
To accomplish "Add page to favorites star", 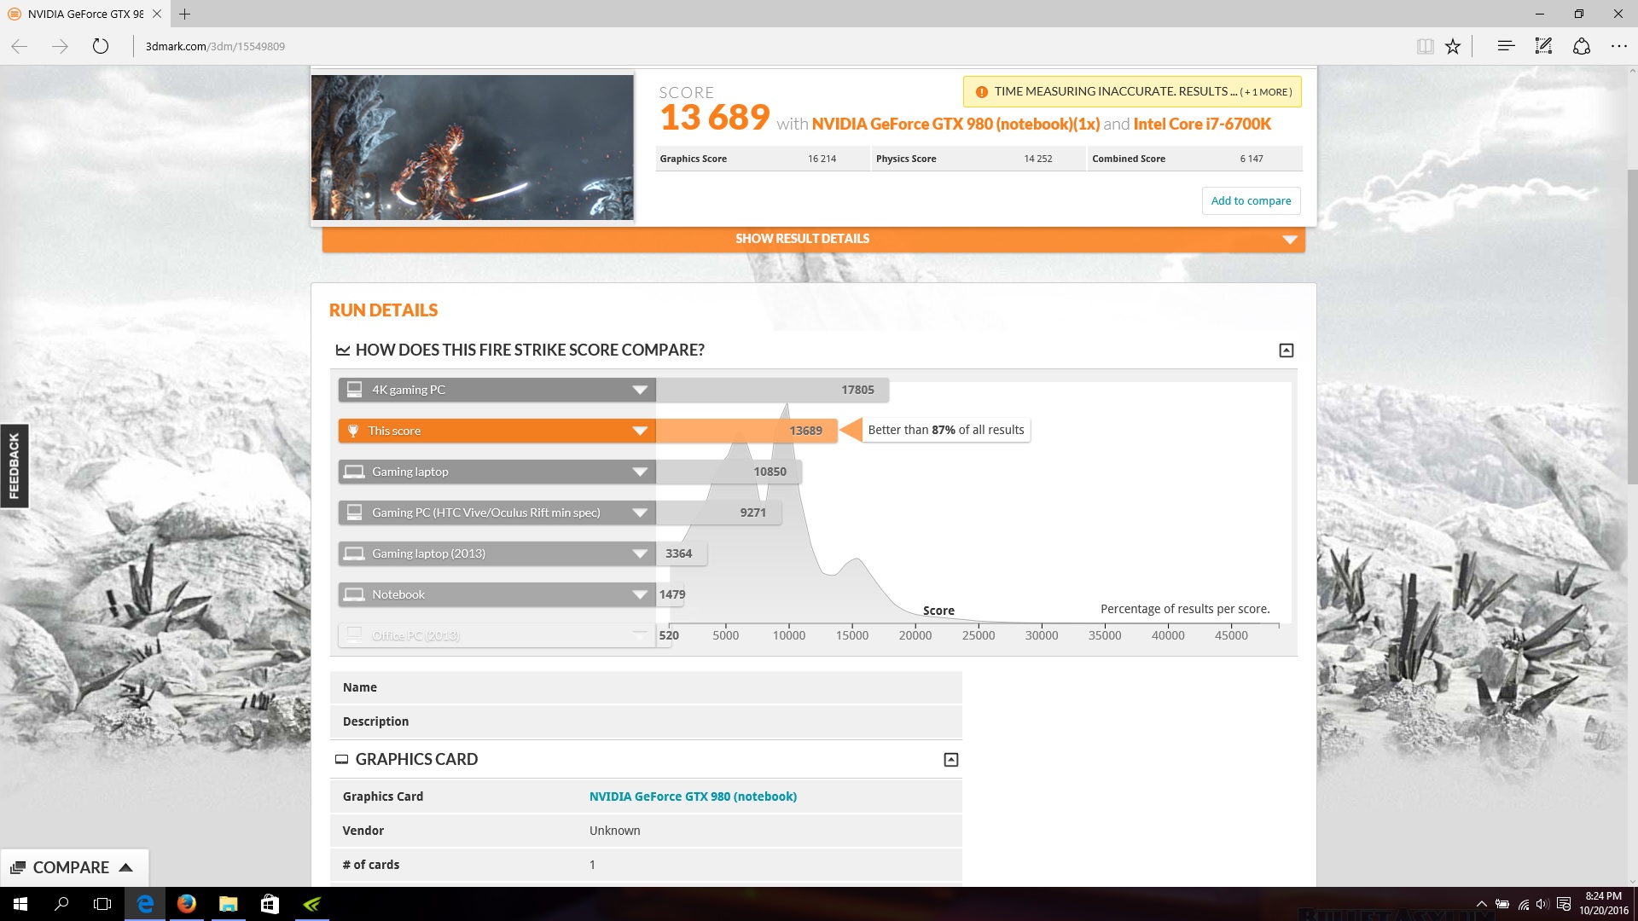I will (1453, 46).
